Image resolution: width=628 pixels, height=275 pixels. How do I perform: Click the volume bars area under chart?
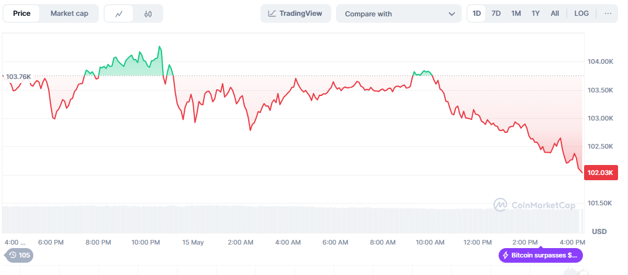[293, 219]
